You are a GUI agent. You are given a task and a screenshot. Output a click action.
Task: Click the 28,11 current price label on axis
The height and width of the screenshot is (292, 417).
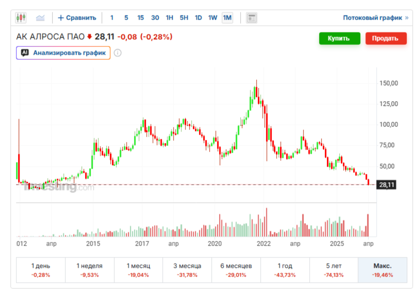click(386, 185)
